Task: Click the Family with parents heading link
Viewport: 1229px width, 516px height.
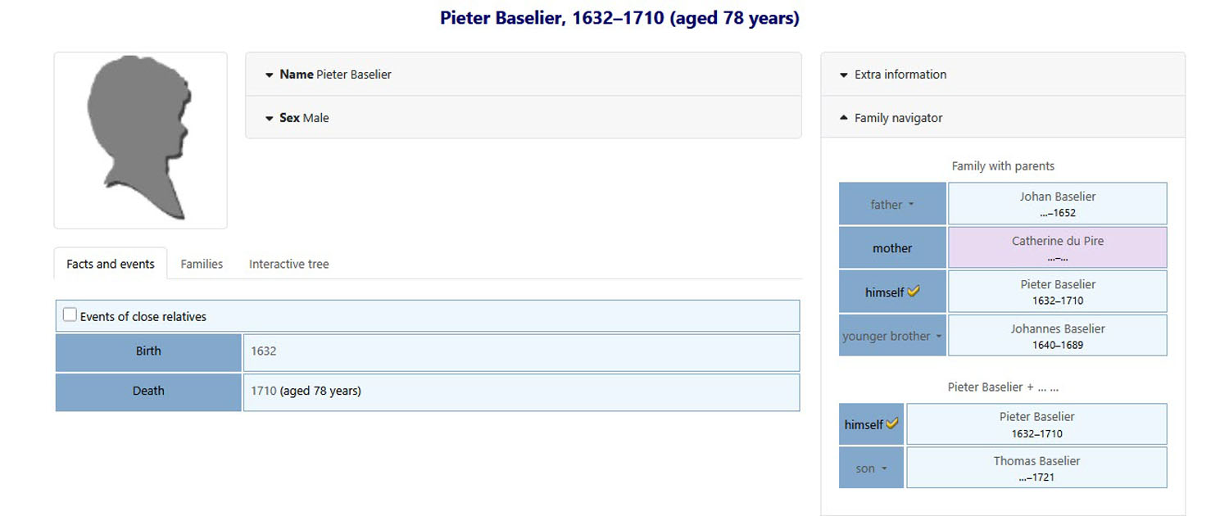Action: point(1003,166)
